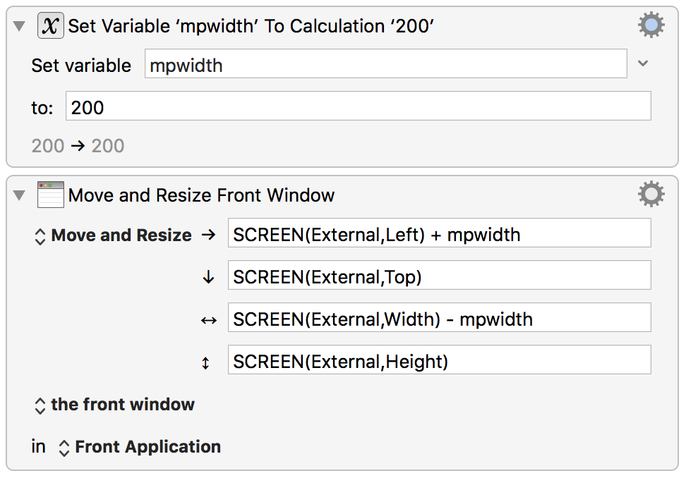
Task: Click the height up-down arrow icon
Action: 205,363
